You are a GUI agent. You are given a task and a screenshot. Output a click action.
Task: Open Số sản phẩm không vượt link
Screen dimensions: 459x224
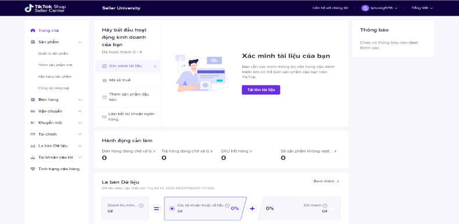click(309, 151)
